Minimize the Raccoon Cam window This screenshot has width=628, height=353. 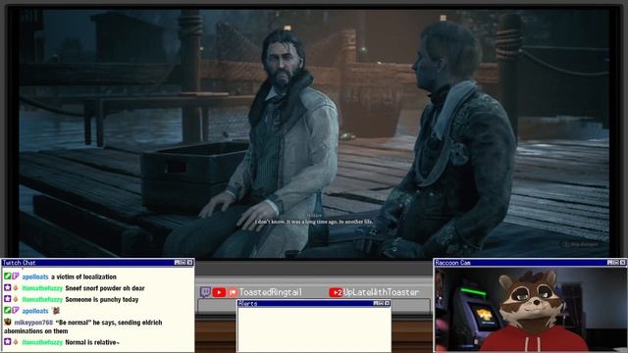[609, 263]
